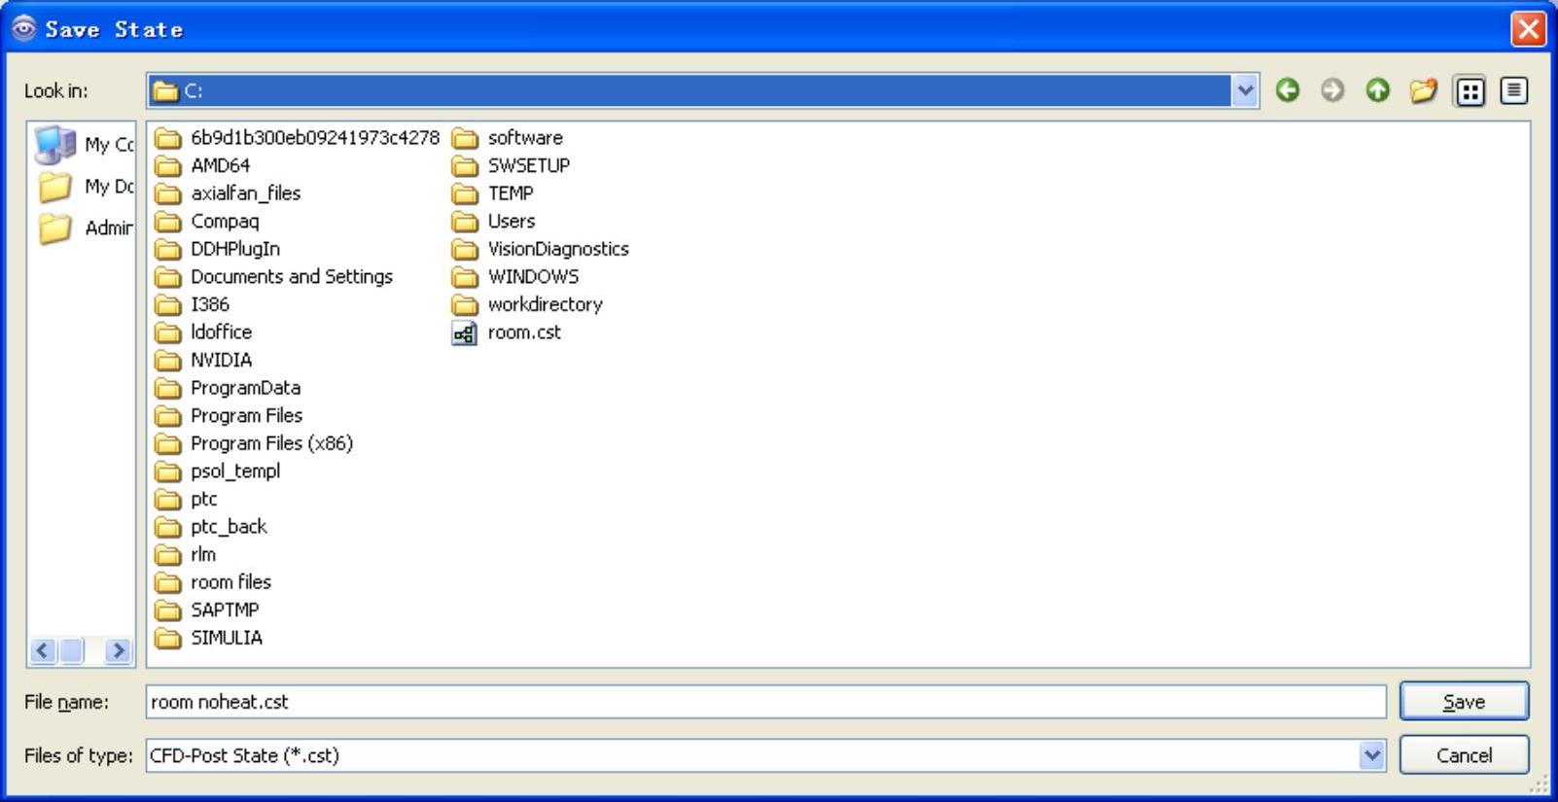Go up to the parent directory
The width and height of the screenshot is (1558, 802).
[x=1377, y=90]
